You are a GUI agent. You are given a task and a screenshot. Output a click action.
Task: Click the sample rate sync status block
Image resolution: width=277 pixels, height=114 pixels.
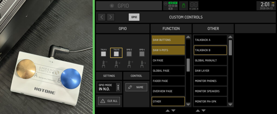coord(170,6)
